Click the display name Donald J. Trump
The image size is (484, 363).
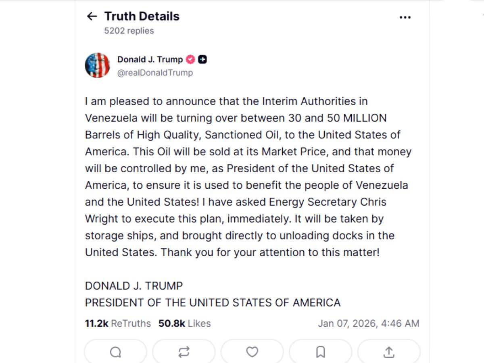[x=149, y=59]
